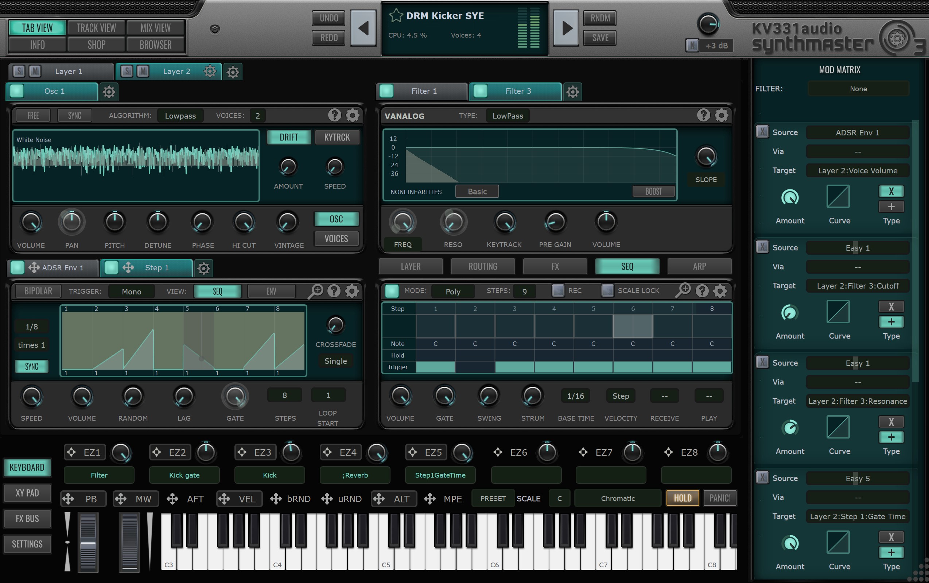Toggle Osc 1 on/off switch
This screenshot has width=929, height=583.
coord(16,90)
